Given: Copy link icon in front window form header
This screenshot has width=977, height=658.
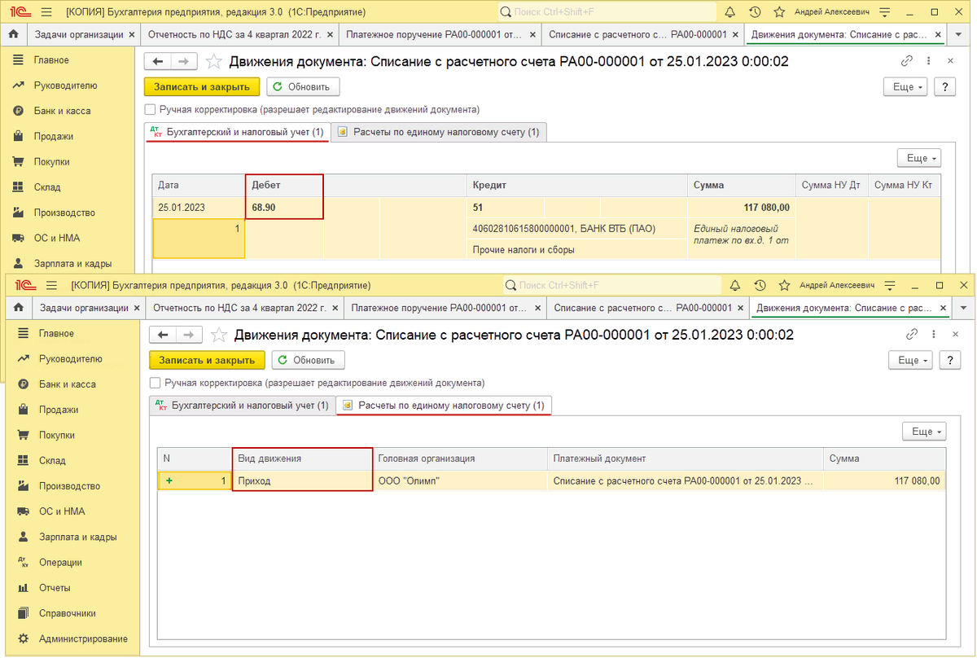Looking at the screenshot, I should click(x=912, y=335).
